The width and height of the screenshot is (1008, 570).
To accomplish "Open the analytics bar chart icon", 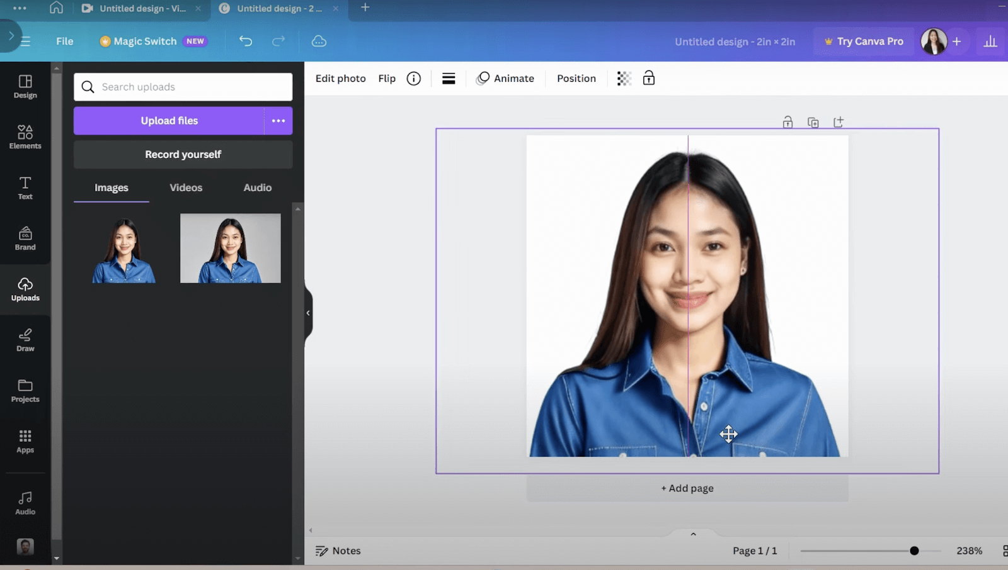I will click(990, 42).
